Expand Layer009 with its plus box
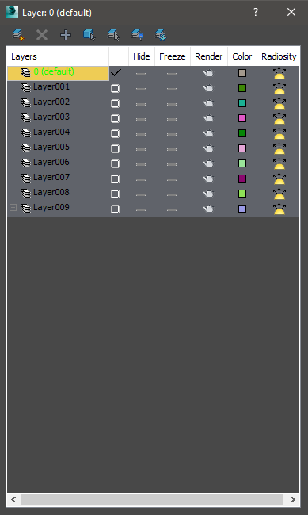Image resolution: width=308 pixels, height=515 pixels. point(13,207)
